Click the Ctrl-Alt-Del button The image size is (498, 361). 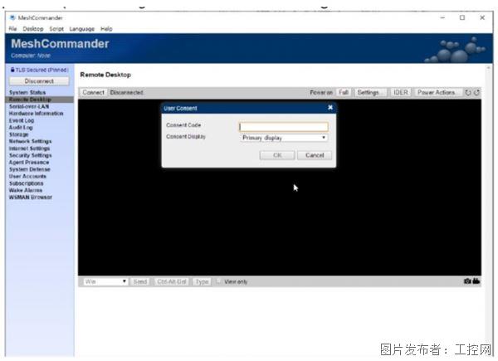172,281
